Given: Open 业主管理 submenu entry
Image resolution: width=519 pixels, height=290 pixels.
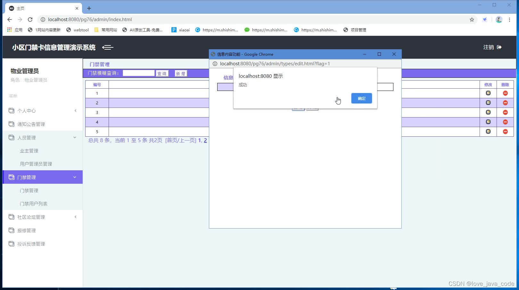Looking at the screenshot, I should click(29, 151).
